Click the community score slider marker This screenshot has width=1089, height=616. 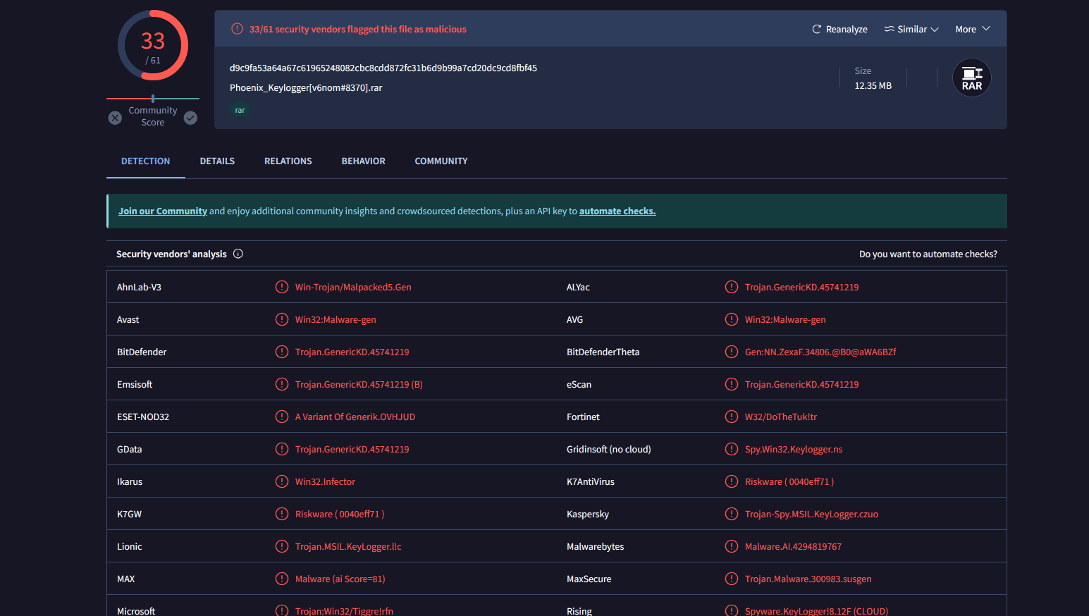153,99
